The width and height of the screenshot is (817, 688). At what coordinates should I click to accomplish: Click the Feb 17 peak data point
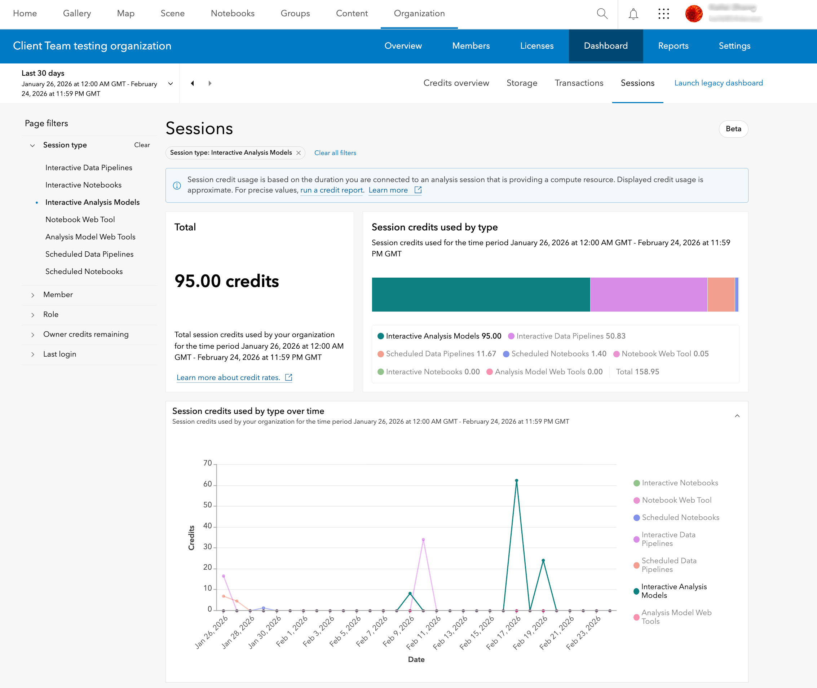(x=516, y=481)
